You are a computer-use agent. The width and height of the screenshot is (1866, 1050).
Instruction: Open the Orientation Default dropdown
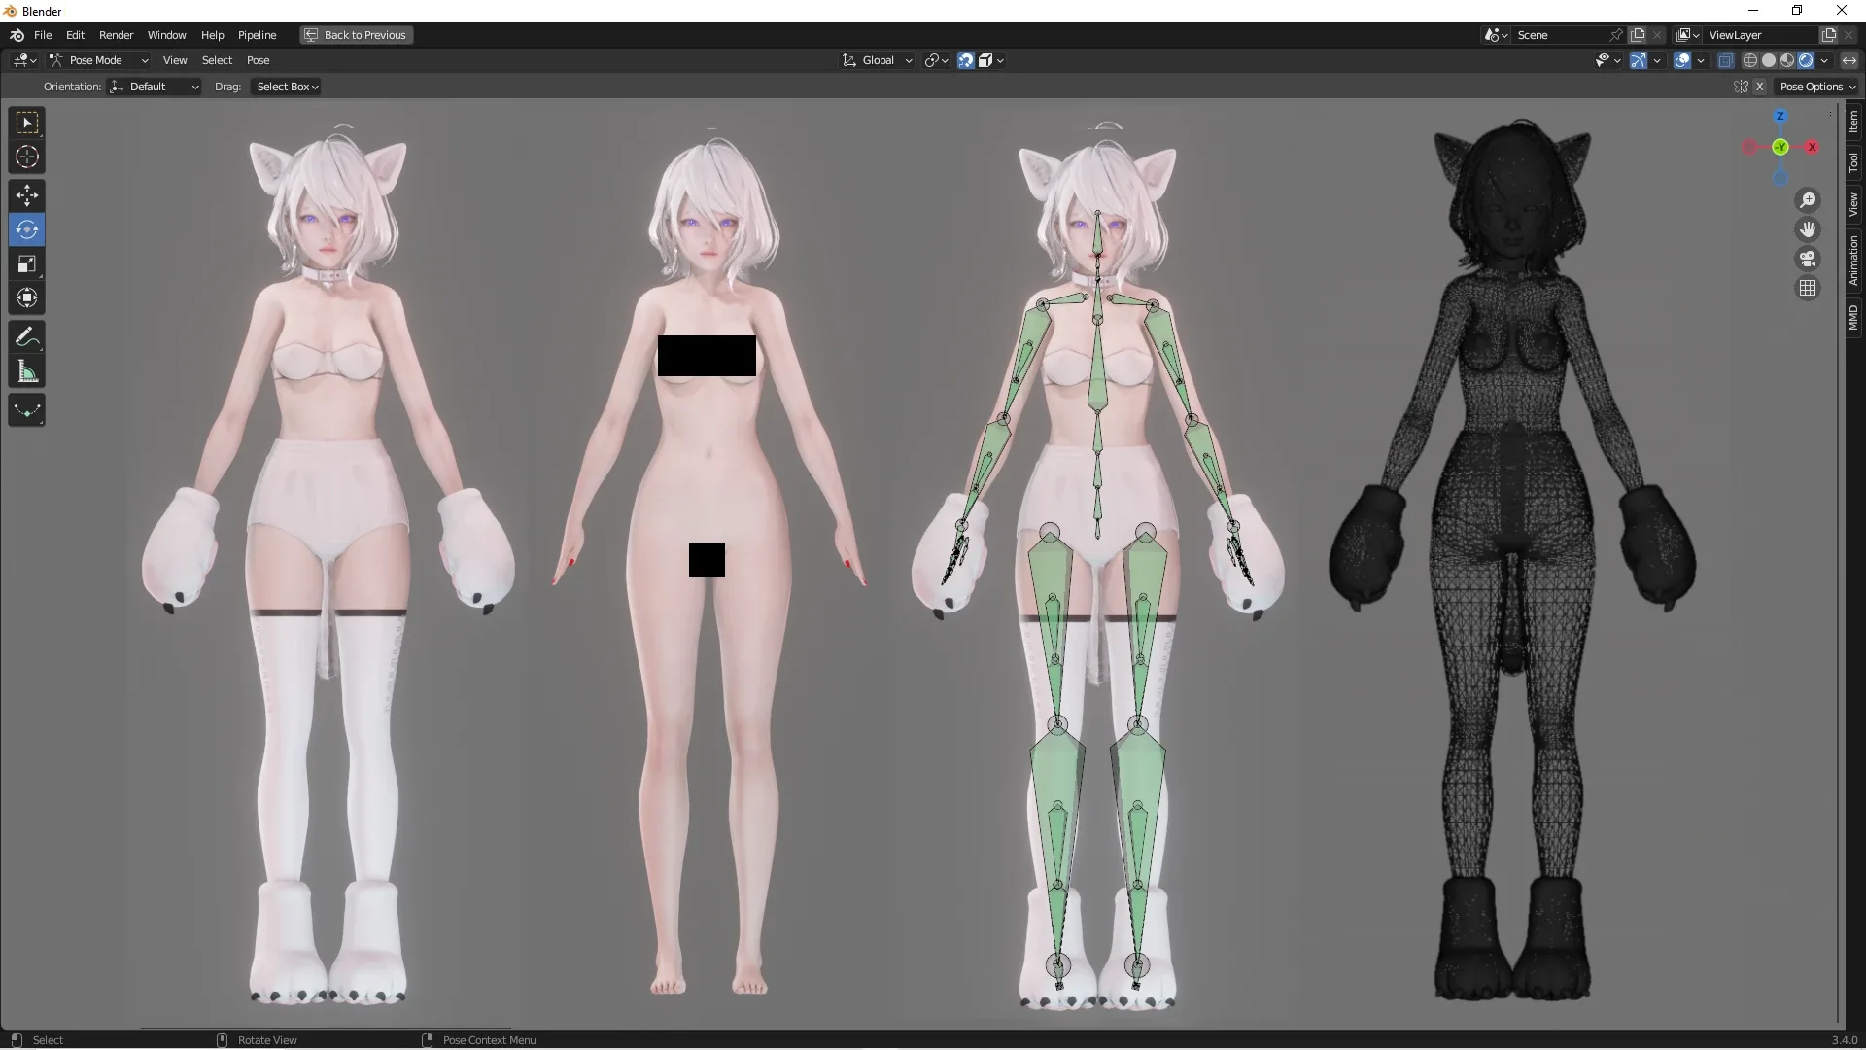155,87
